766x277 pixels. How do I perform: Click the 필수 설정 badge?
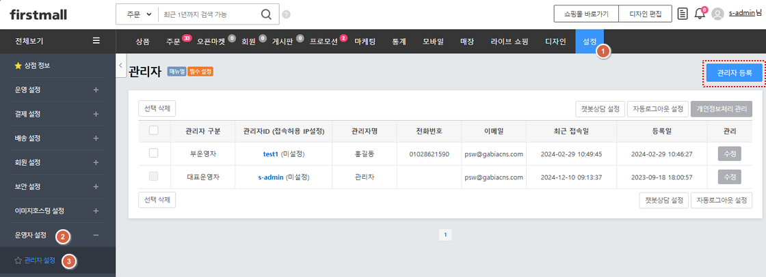(200, 72)
